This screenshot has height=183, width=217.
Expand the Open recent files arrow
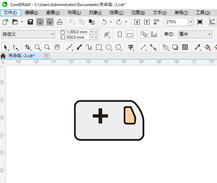tap(22, 22)
